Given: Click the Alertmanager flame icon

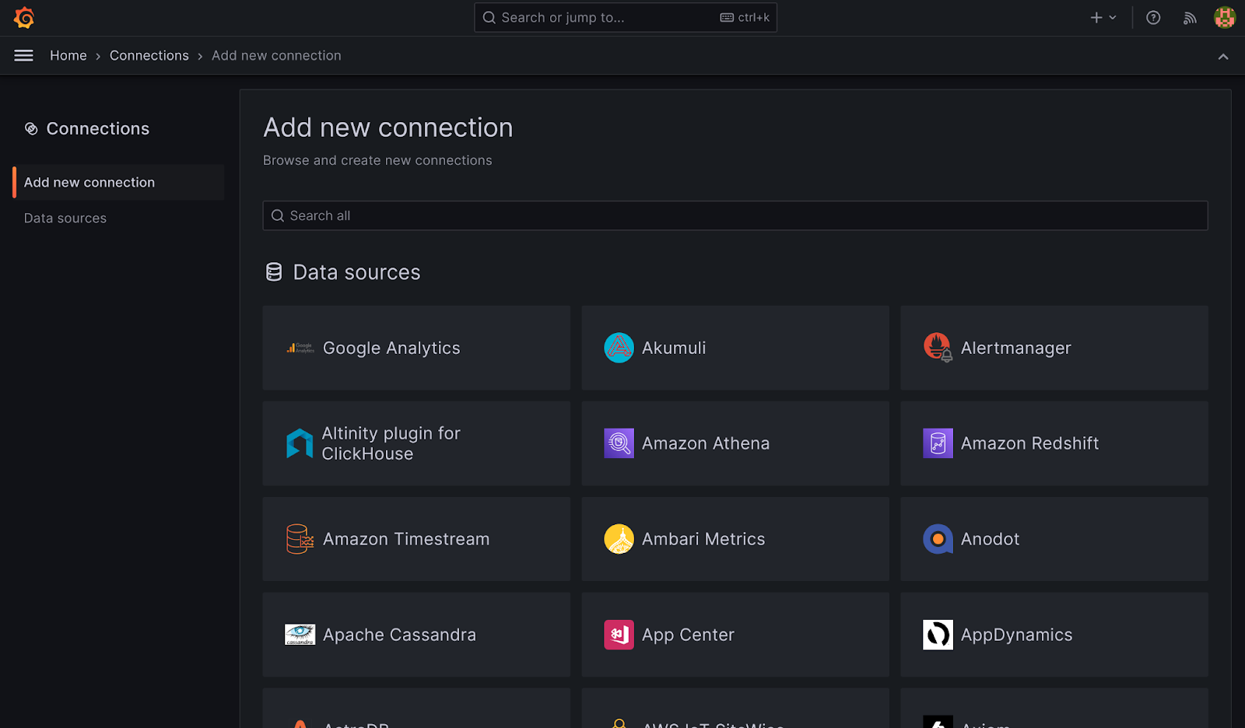Looking at the screenshot, I should (938, 348).
